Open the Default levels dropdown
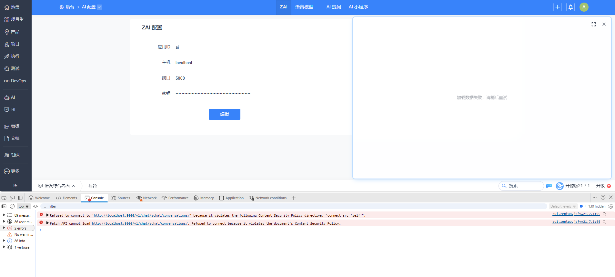This screenshot has width=615, height=277. click(x=563, y=206)
